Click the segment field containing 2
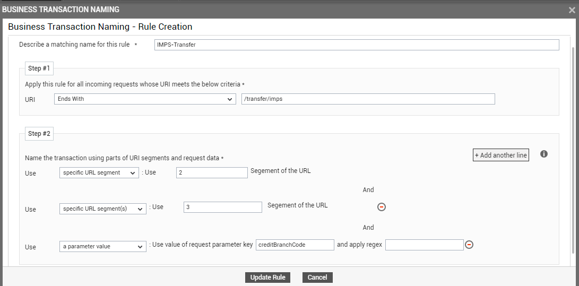 (x=212, y=172)
